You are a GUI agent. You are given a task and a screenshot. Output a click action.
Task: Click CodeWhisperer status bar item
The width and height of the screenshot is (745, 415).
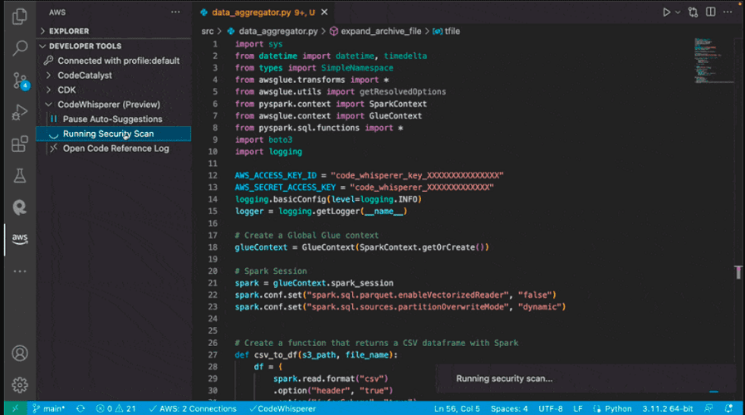(x=282, y=408)
